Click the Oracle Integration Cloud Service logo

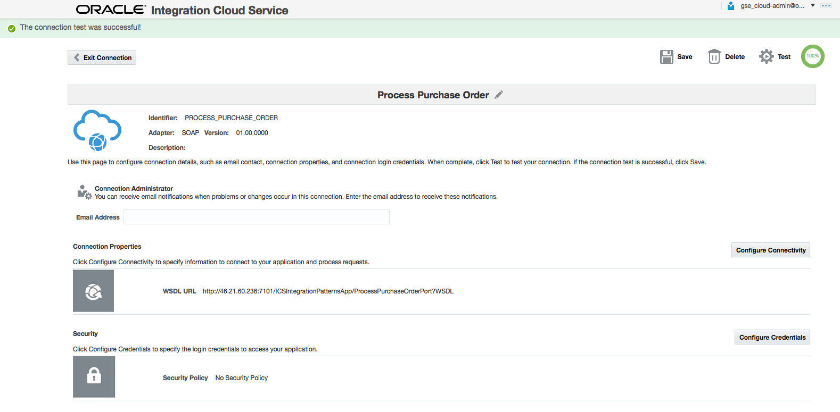point(182,10)
